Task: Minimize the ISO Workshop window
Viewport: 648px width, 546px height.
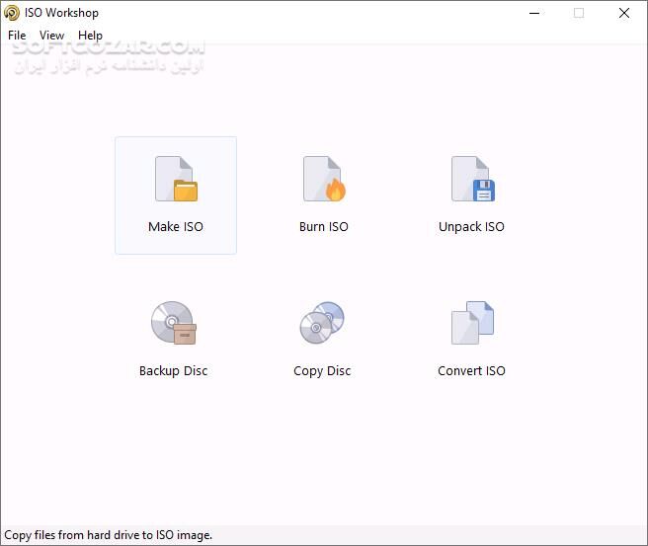Action: 533,13
